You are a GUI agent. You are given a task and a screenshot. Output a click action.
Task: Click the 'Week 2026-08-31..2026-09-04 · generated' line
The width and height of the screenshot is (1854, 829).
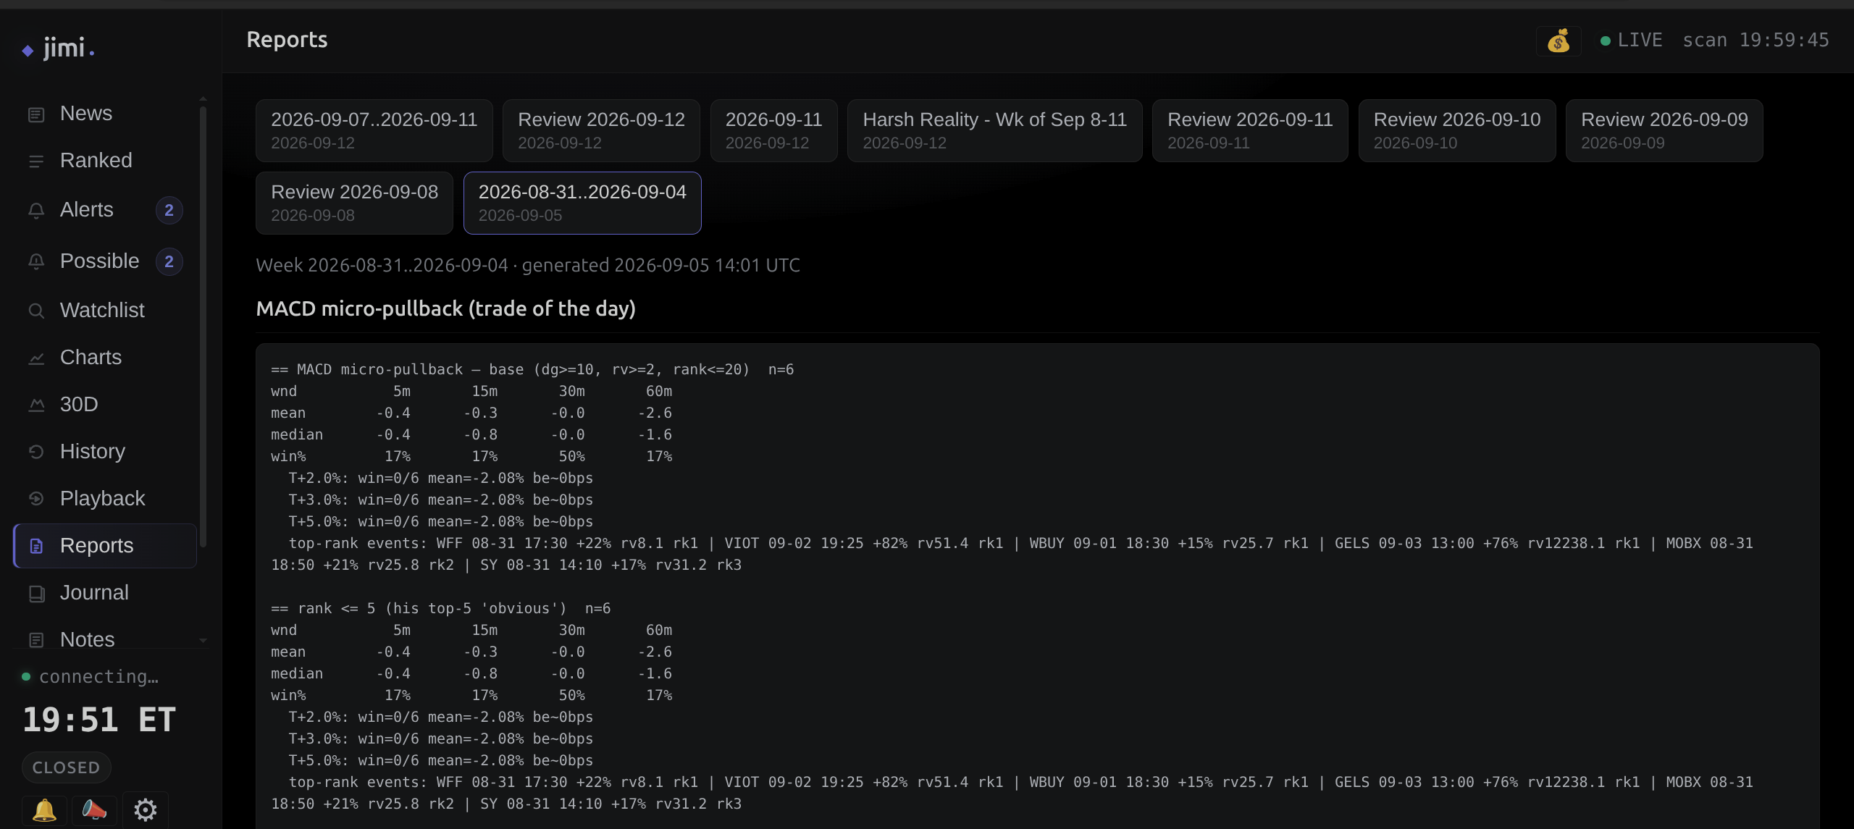click(x=528, y=266)
